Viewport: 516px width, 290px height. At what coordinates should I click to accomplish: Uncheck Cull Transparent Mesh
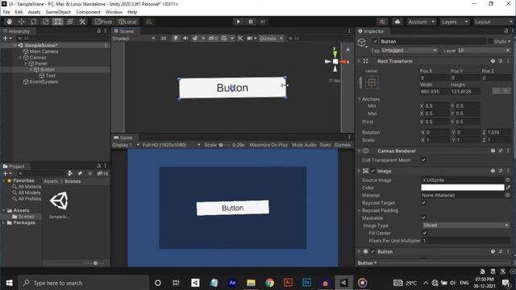point(423,159)
